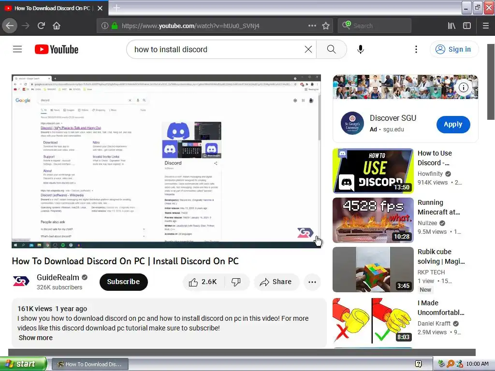Click the magnifier system tray icon

(451, 364)
